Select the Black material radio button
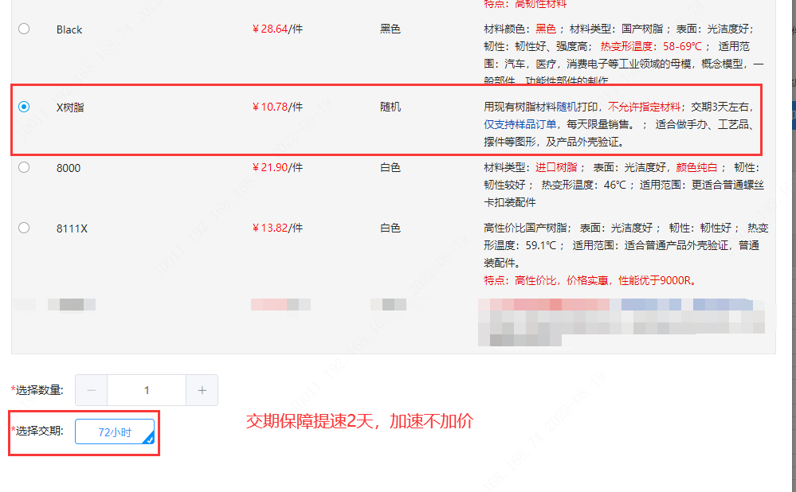The height and width of the screenshot is (492, 796). pos(24,29)
